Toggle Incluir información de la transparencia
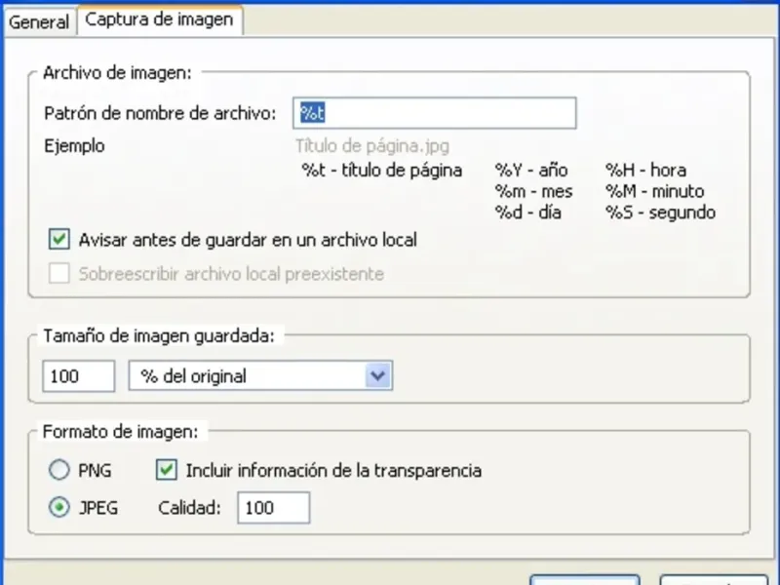780x585 pixels. (x=167, y=470)
